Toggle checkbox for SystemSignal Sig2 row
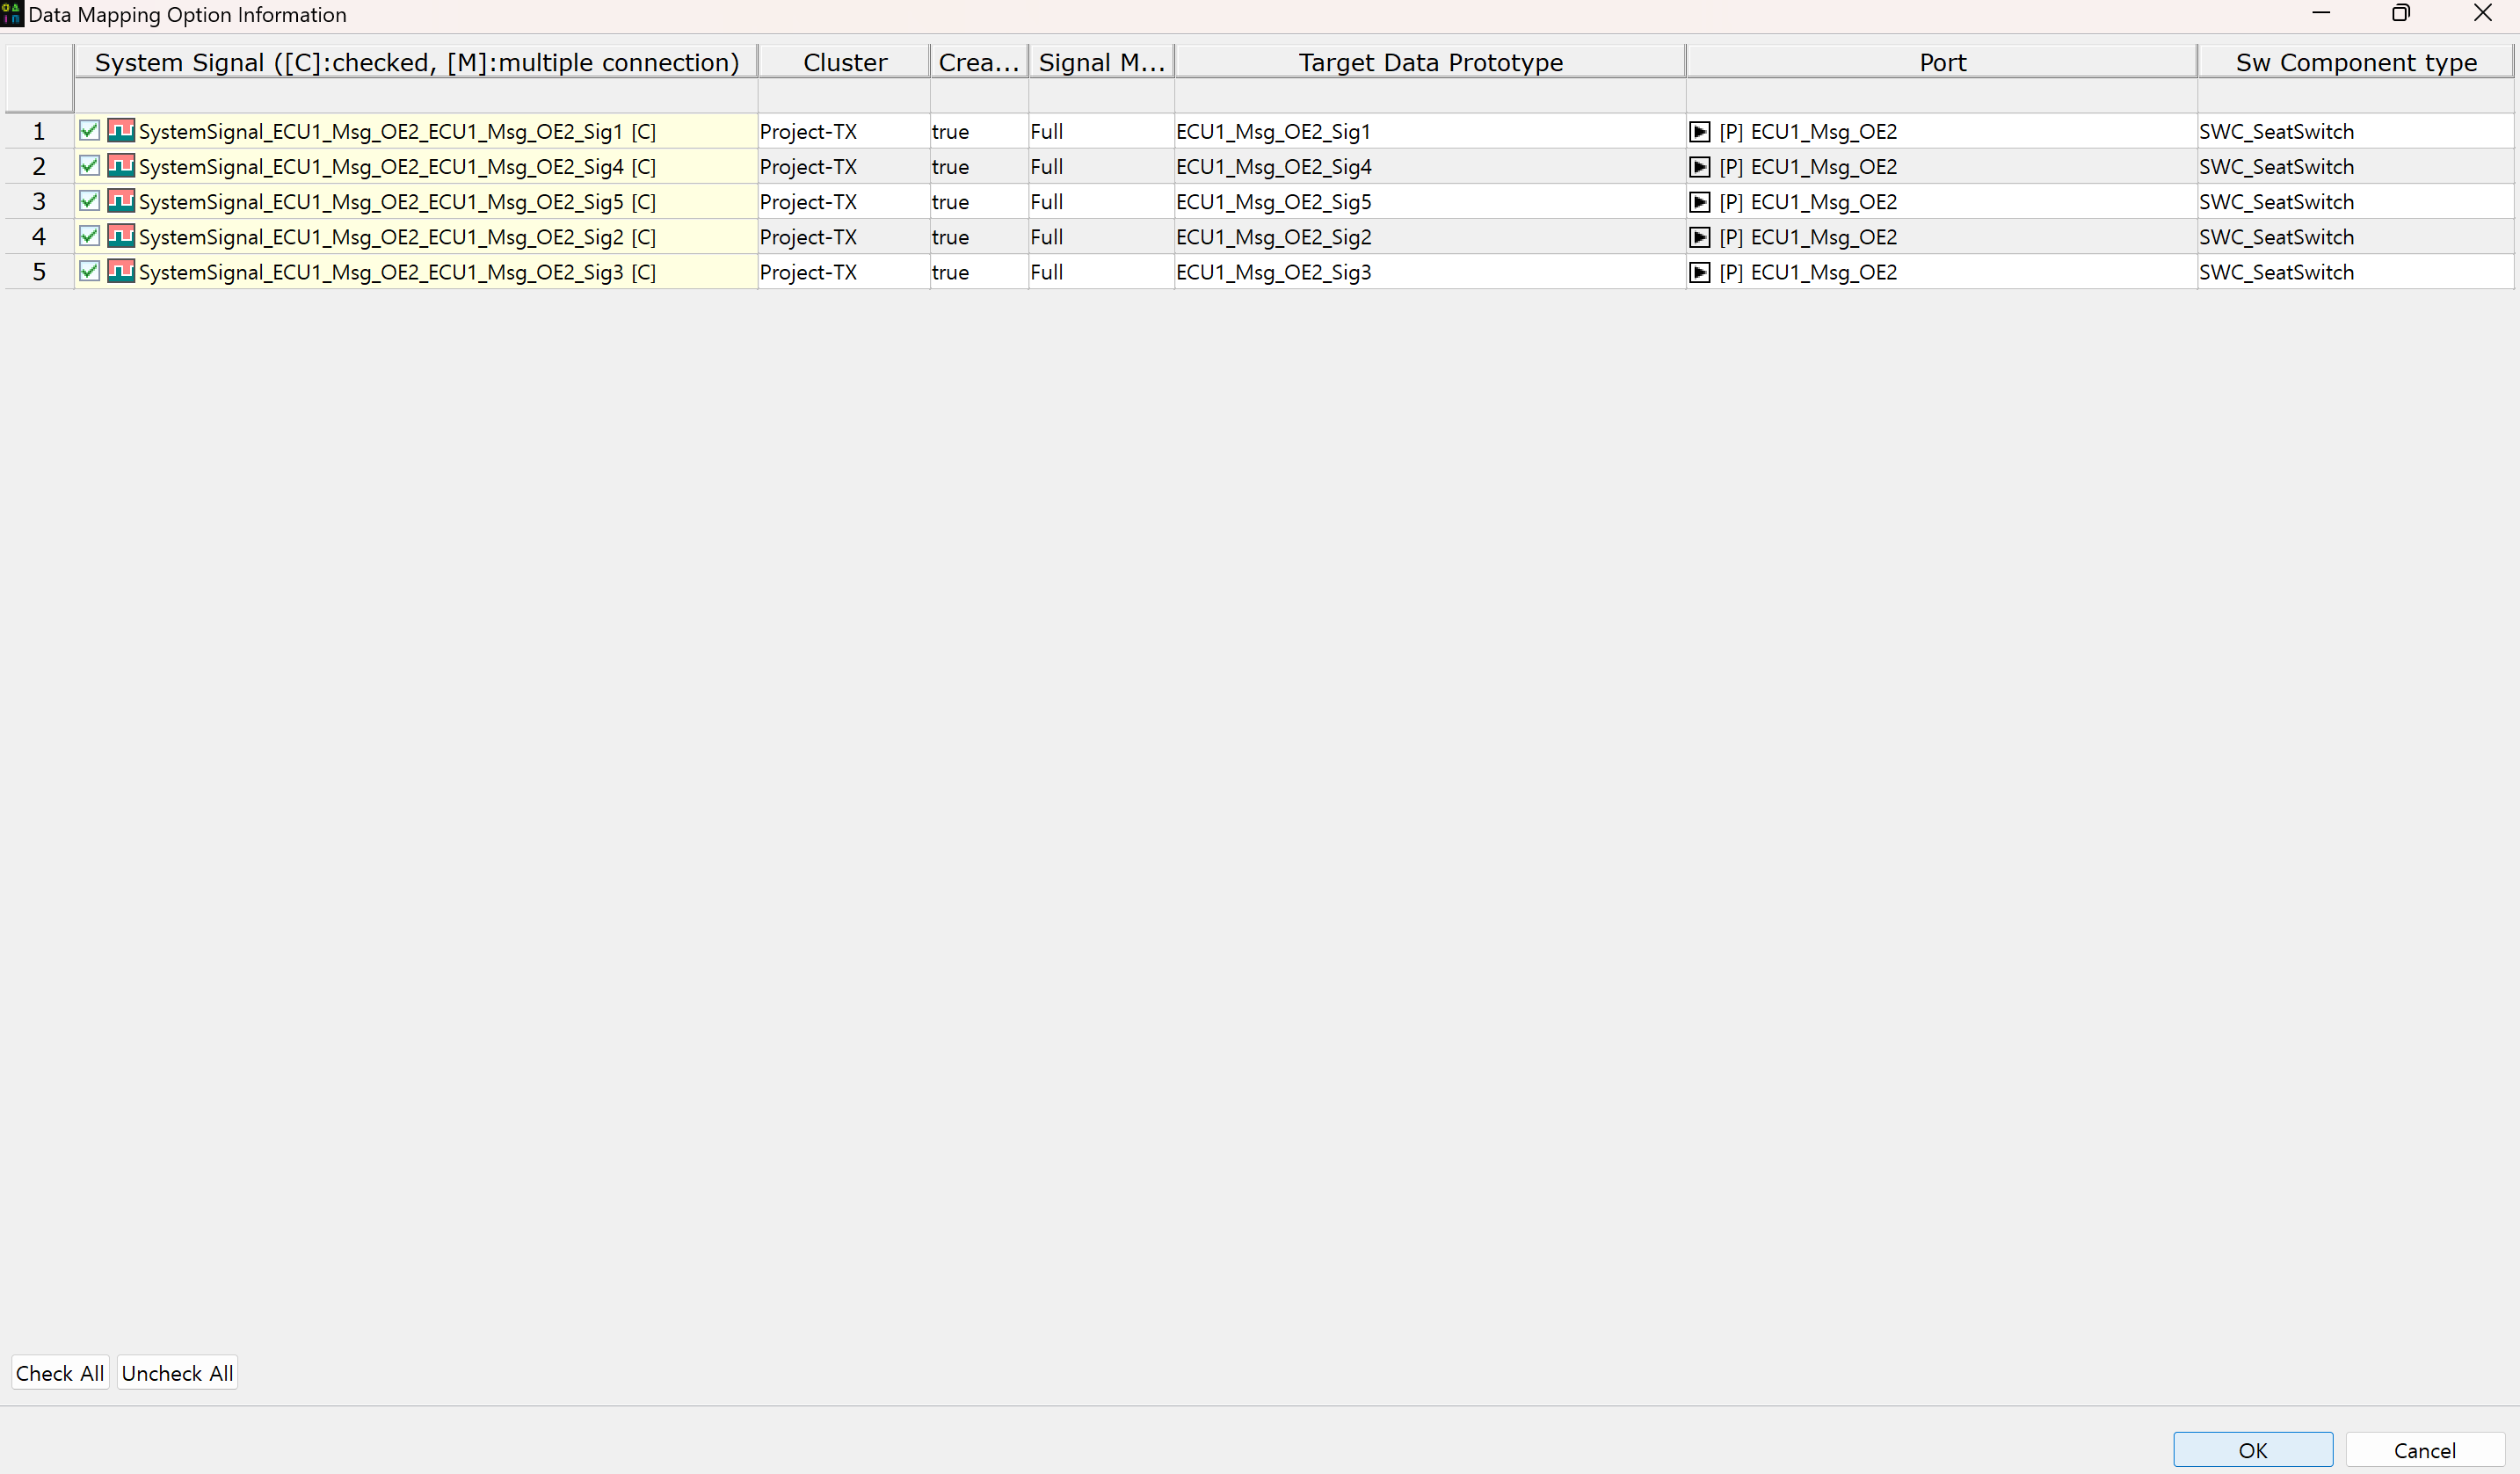The height and width of the screenshot is (1474, 2520). coord(89,235)
